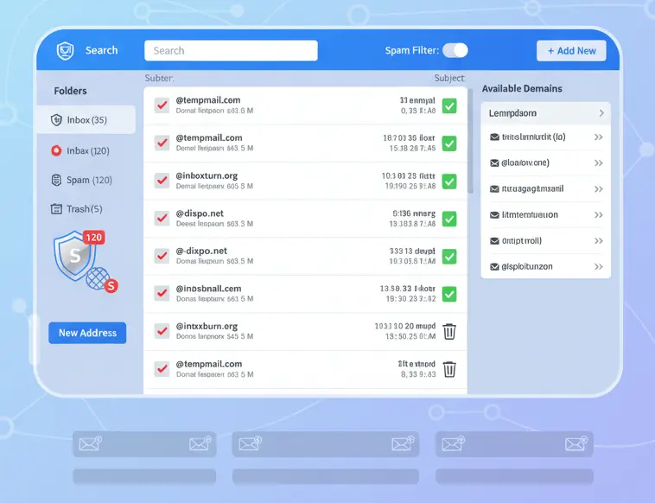The width and height of the screenshot is (655, 503).
Task: Click the Add New button
Action: click(x=571, y=51)
